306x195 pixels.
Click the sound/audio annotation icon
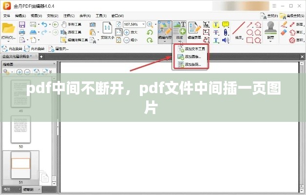click(225, 40)
